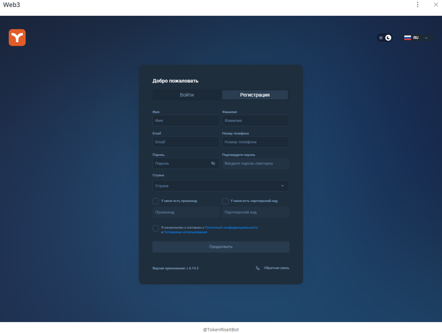442x333 pixels.
Task: Open the Политикой конфиденциальности link
Action: (231, 227)
